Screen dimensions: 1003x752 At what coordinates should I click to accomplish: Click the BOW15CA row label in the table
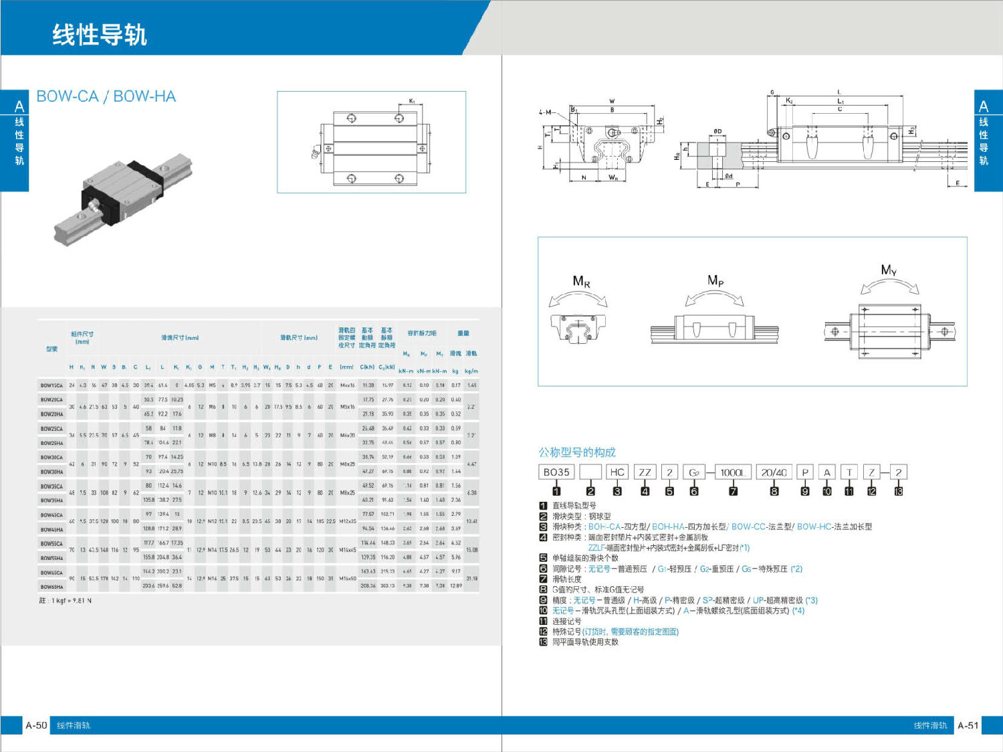51,385
